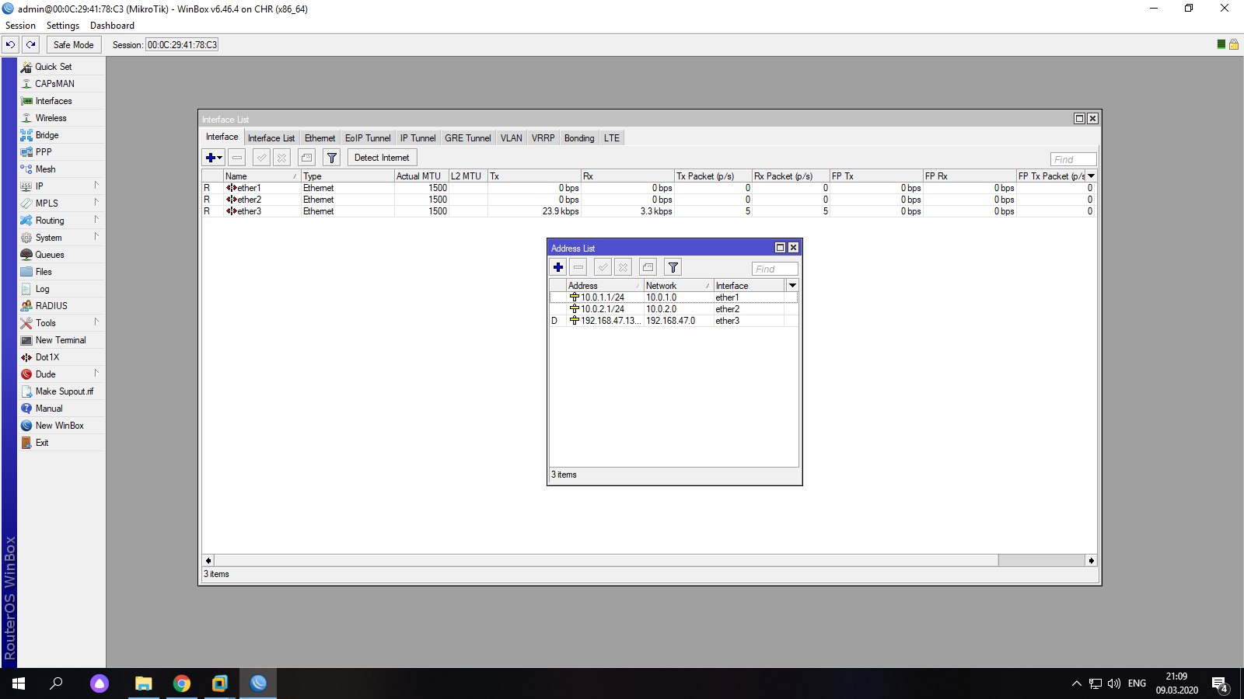This screenshot has width=1244, height=699.
Task: Open Address List columns dropdown arrow
Action: coord(792,286)
